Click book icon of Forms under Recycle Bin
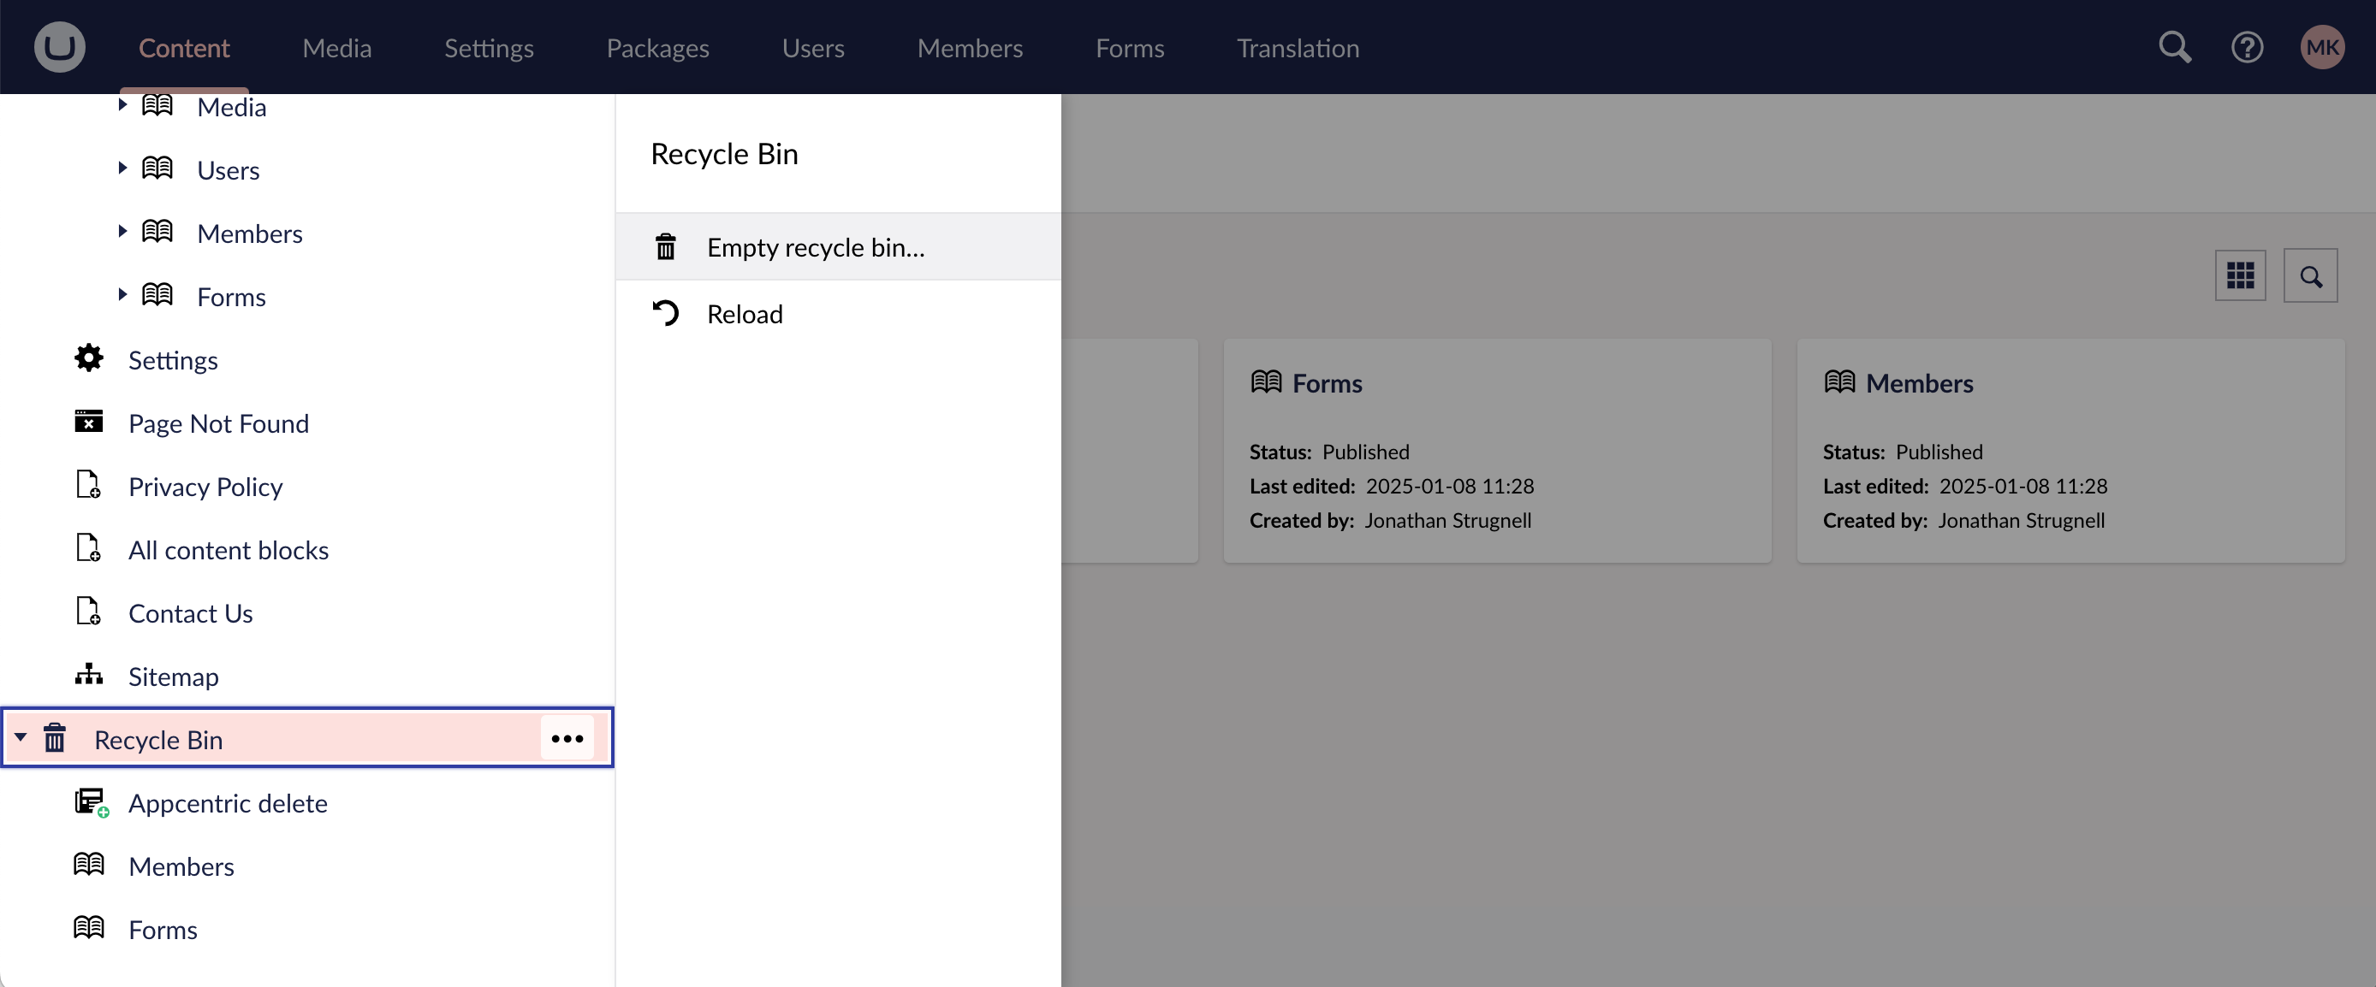The width and height of the screenshot is (2376, 987). pyautogui.click(x=88, y=928)
